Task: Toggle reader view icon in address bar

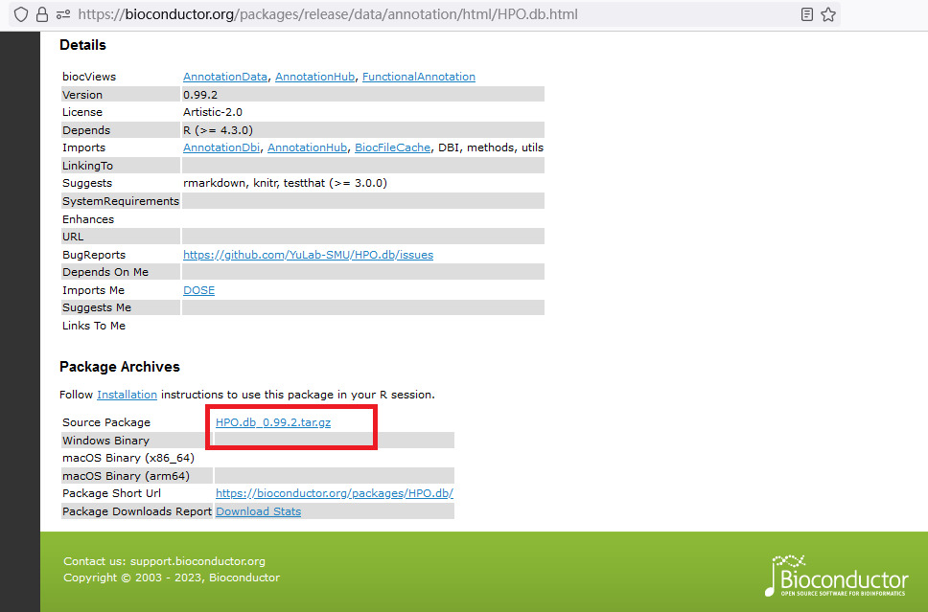Action: tap(807, 14)
